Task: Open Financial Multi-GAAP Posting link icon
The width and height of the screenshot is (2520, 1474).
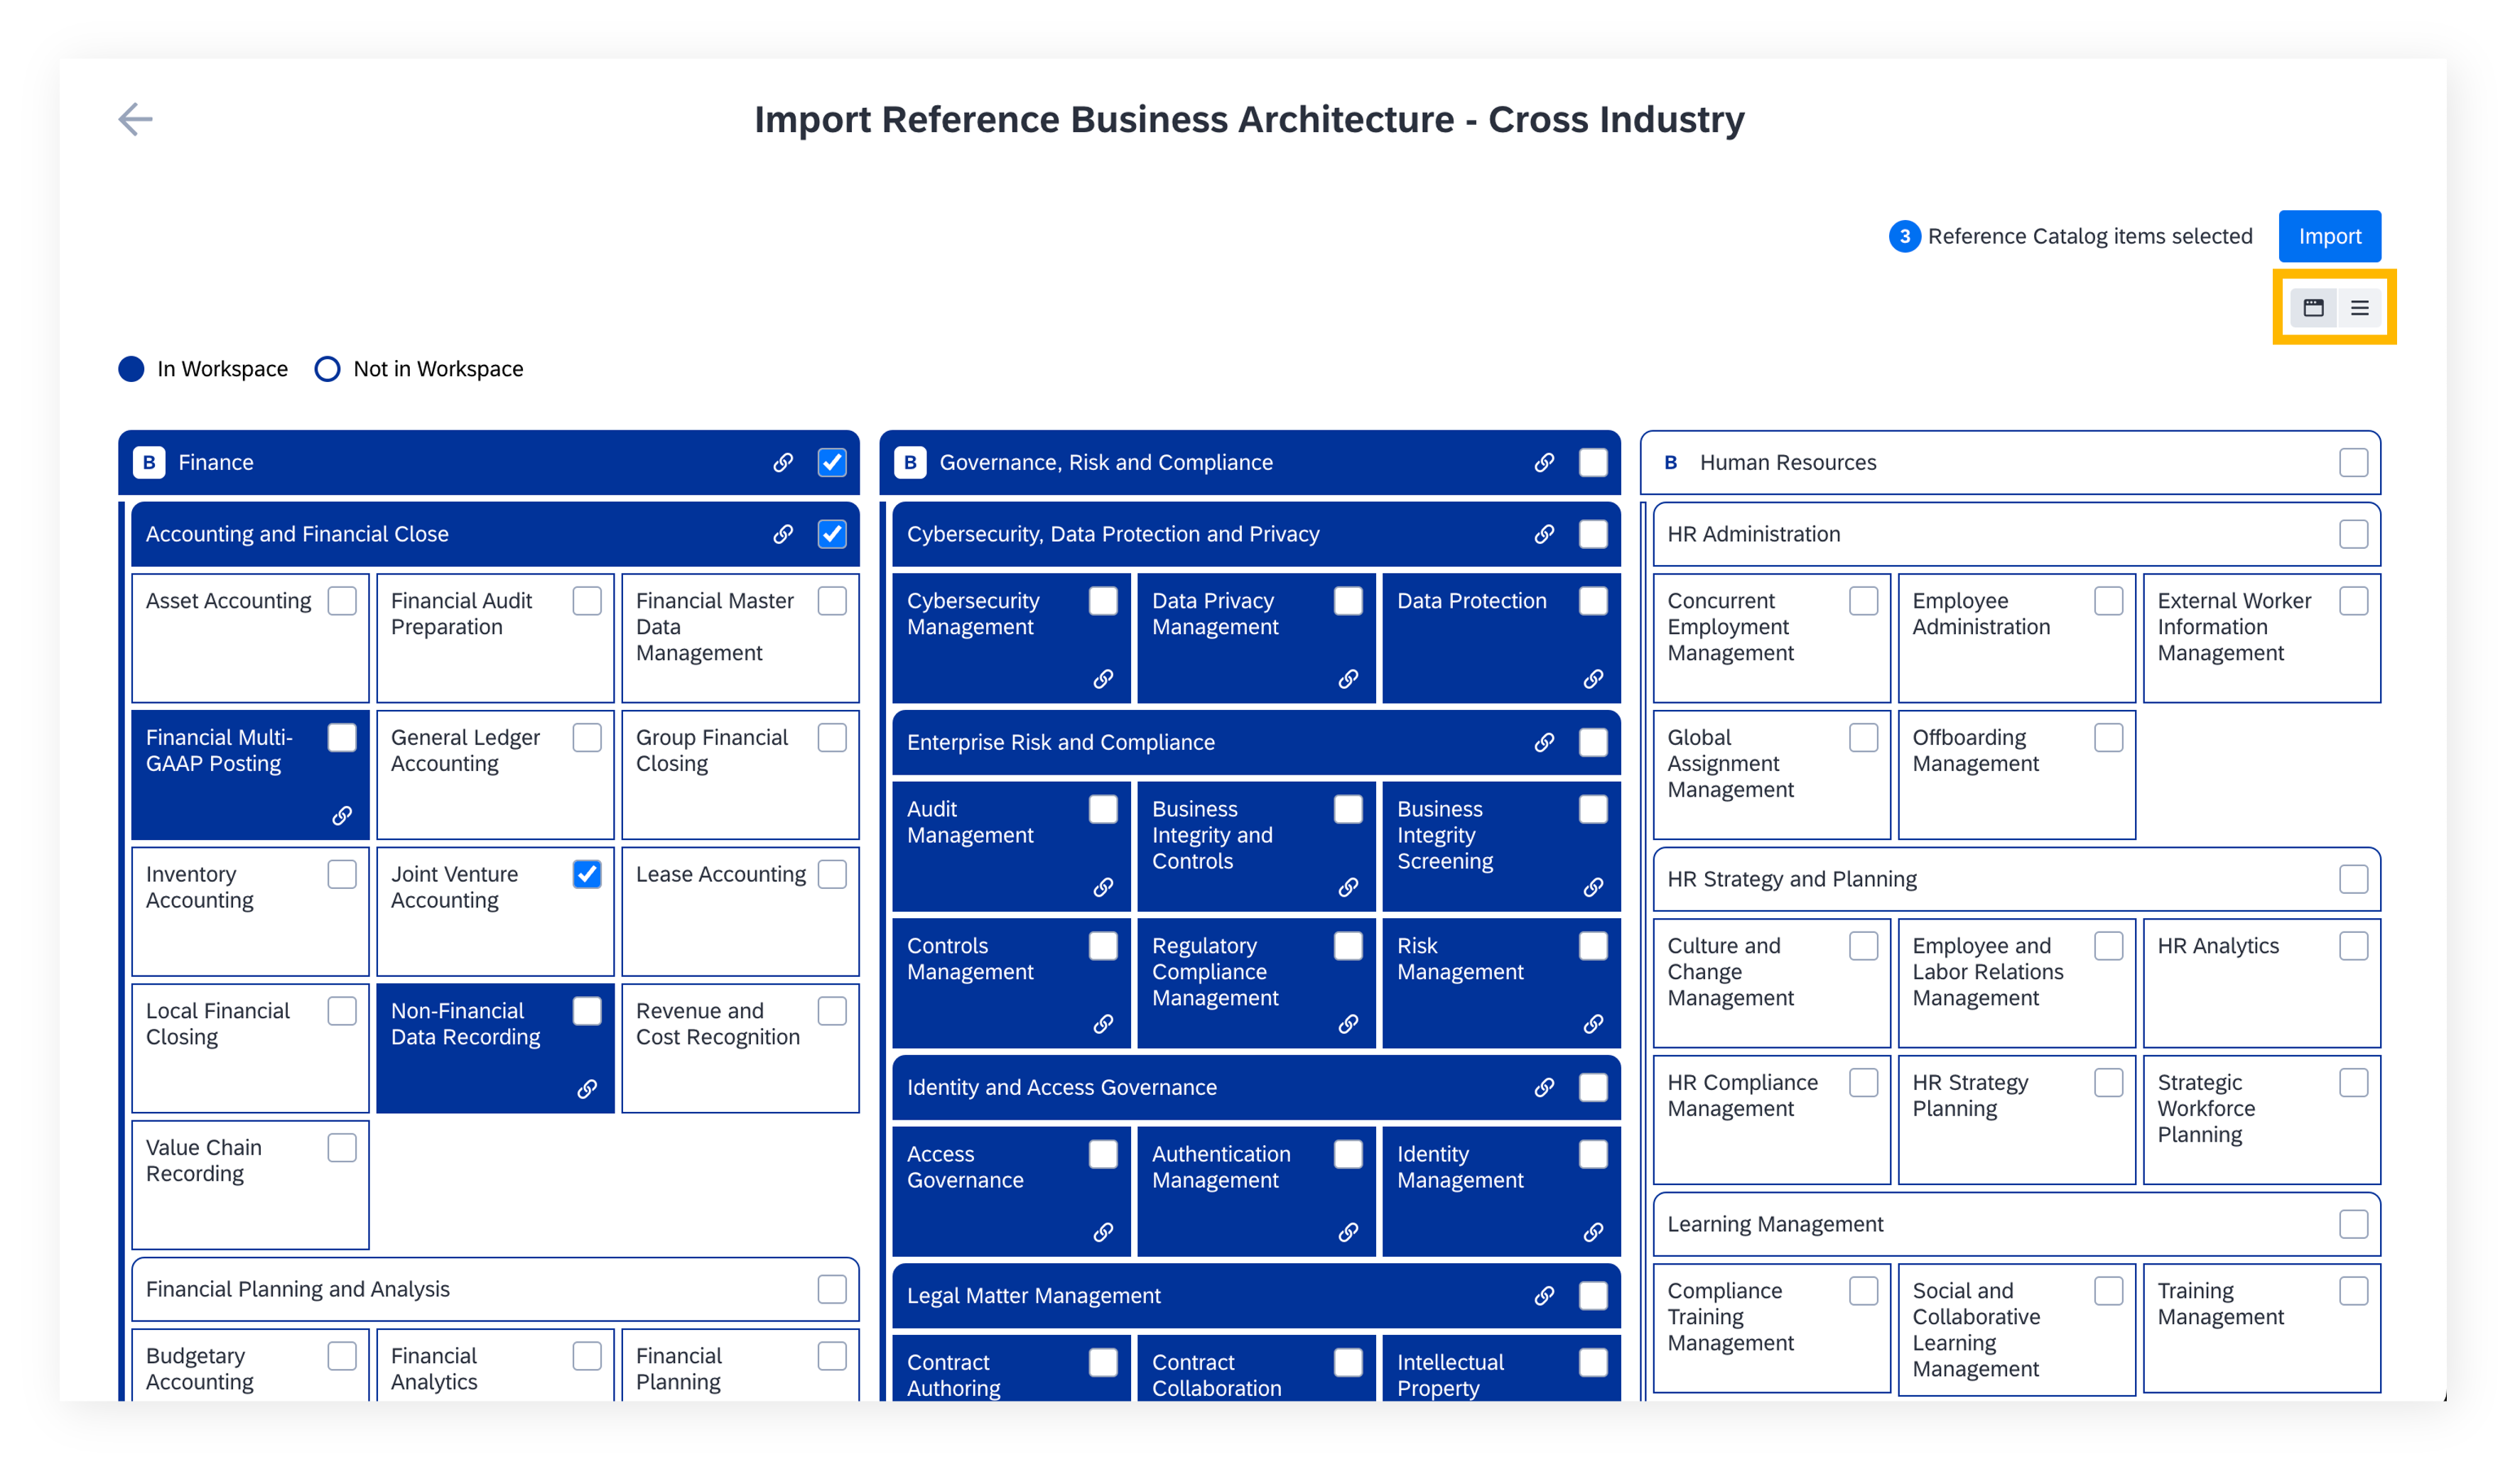Action: (x=342, y=815)
